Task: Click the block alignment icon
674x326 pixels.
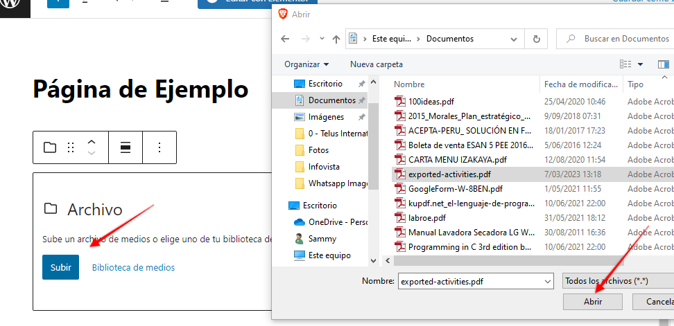Action: 126,147
